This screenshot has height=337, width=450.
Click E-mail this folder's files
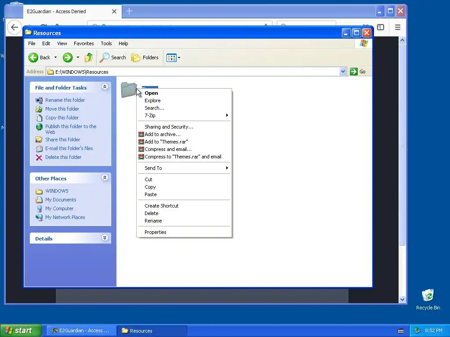pyautogui.click(x=69, y=148)
